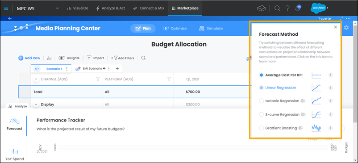Open the Analyze panel tab

coord(17,106)
